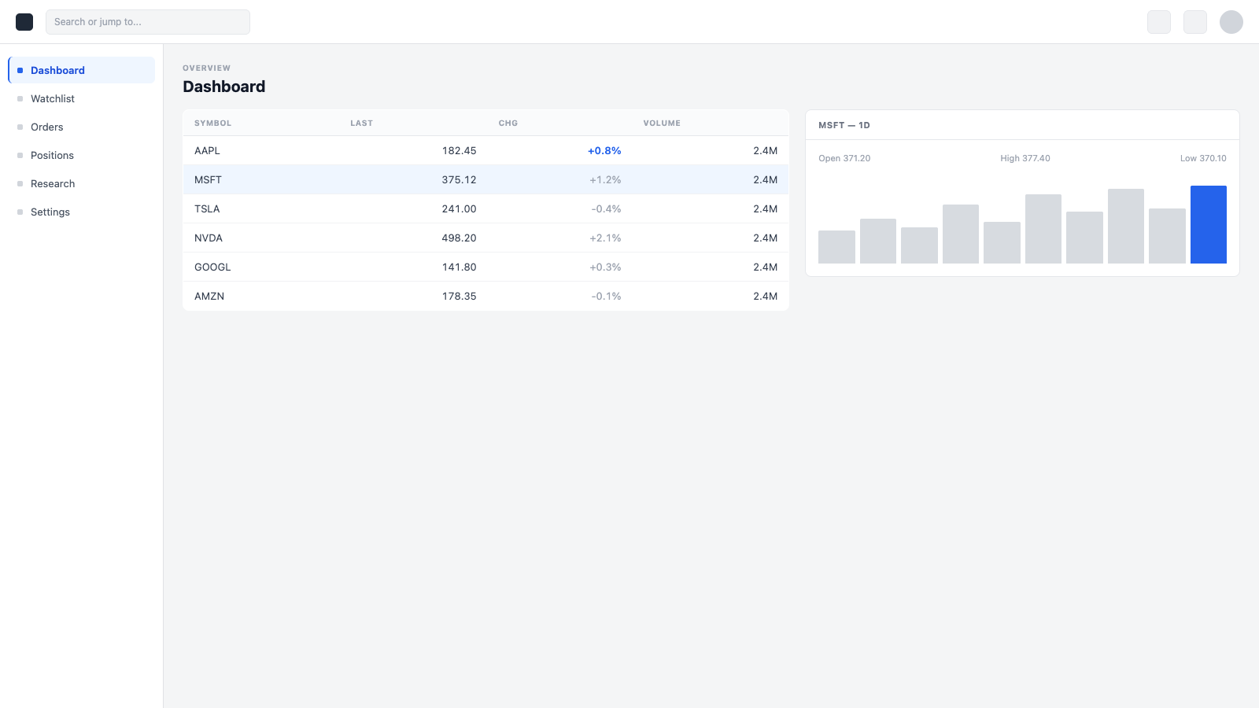Navigate to Positions page
This screenshot has width=1259, height=708.
pyautogui.click(x=82, y=155)
